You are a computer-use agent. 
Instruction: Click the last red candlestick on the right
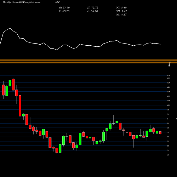pos(160,133)
